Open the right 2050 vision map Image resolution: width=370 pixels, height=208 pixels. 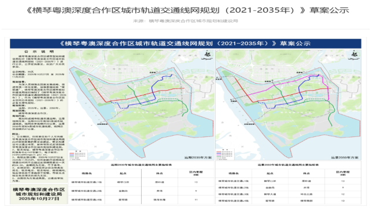tap(288, 105)
